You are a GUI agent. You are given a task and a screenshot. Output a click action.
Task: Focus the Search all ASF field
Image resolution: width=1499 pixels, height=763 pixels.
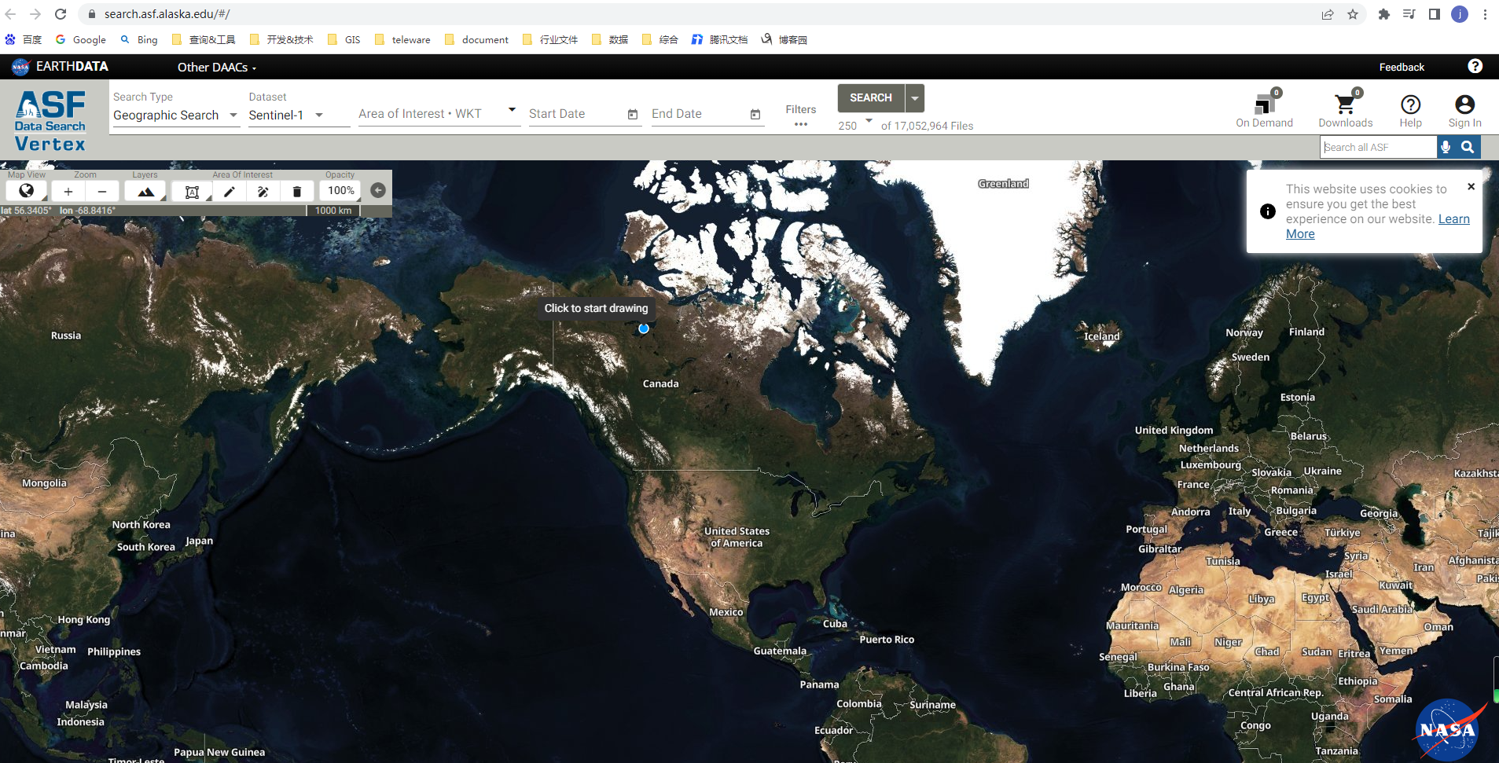point(1379,147)
